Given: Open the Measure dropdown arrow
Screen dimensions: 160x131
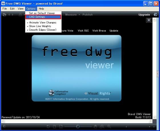Looking at the screenshot, I should [79, 15].
